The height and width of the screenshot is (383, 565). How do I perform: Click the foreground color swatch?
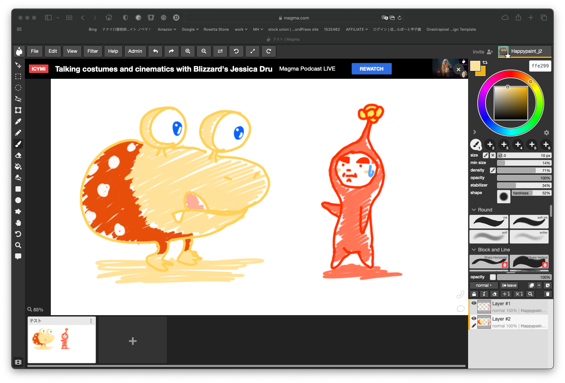(475, 66)
